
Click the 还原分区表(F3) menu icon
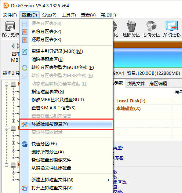tap(25, 40)
